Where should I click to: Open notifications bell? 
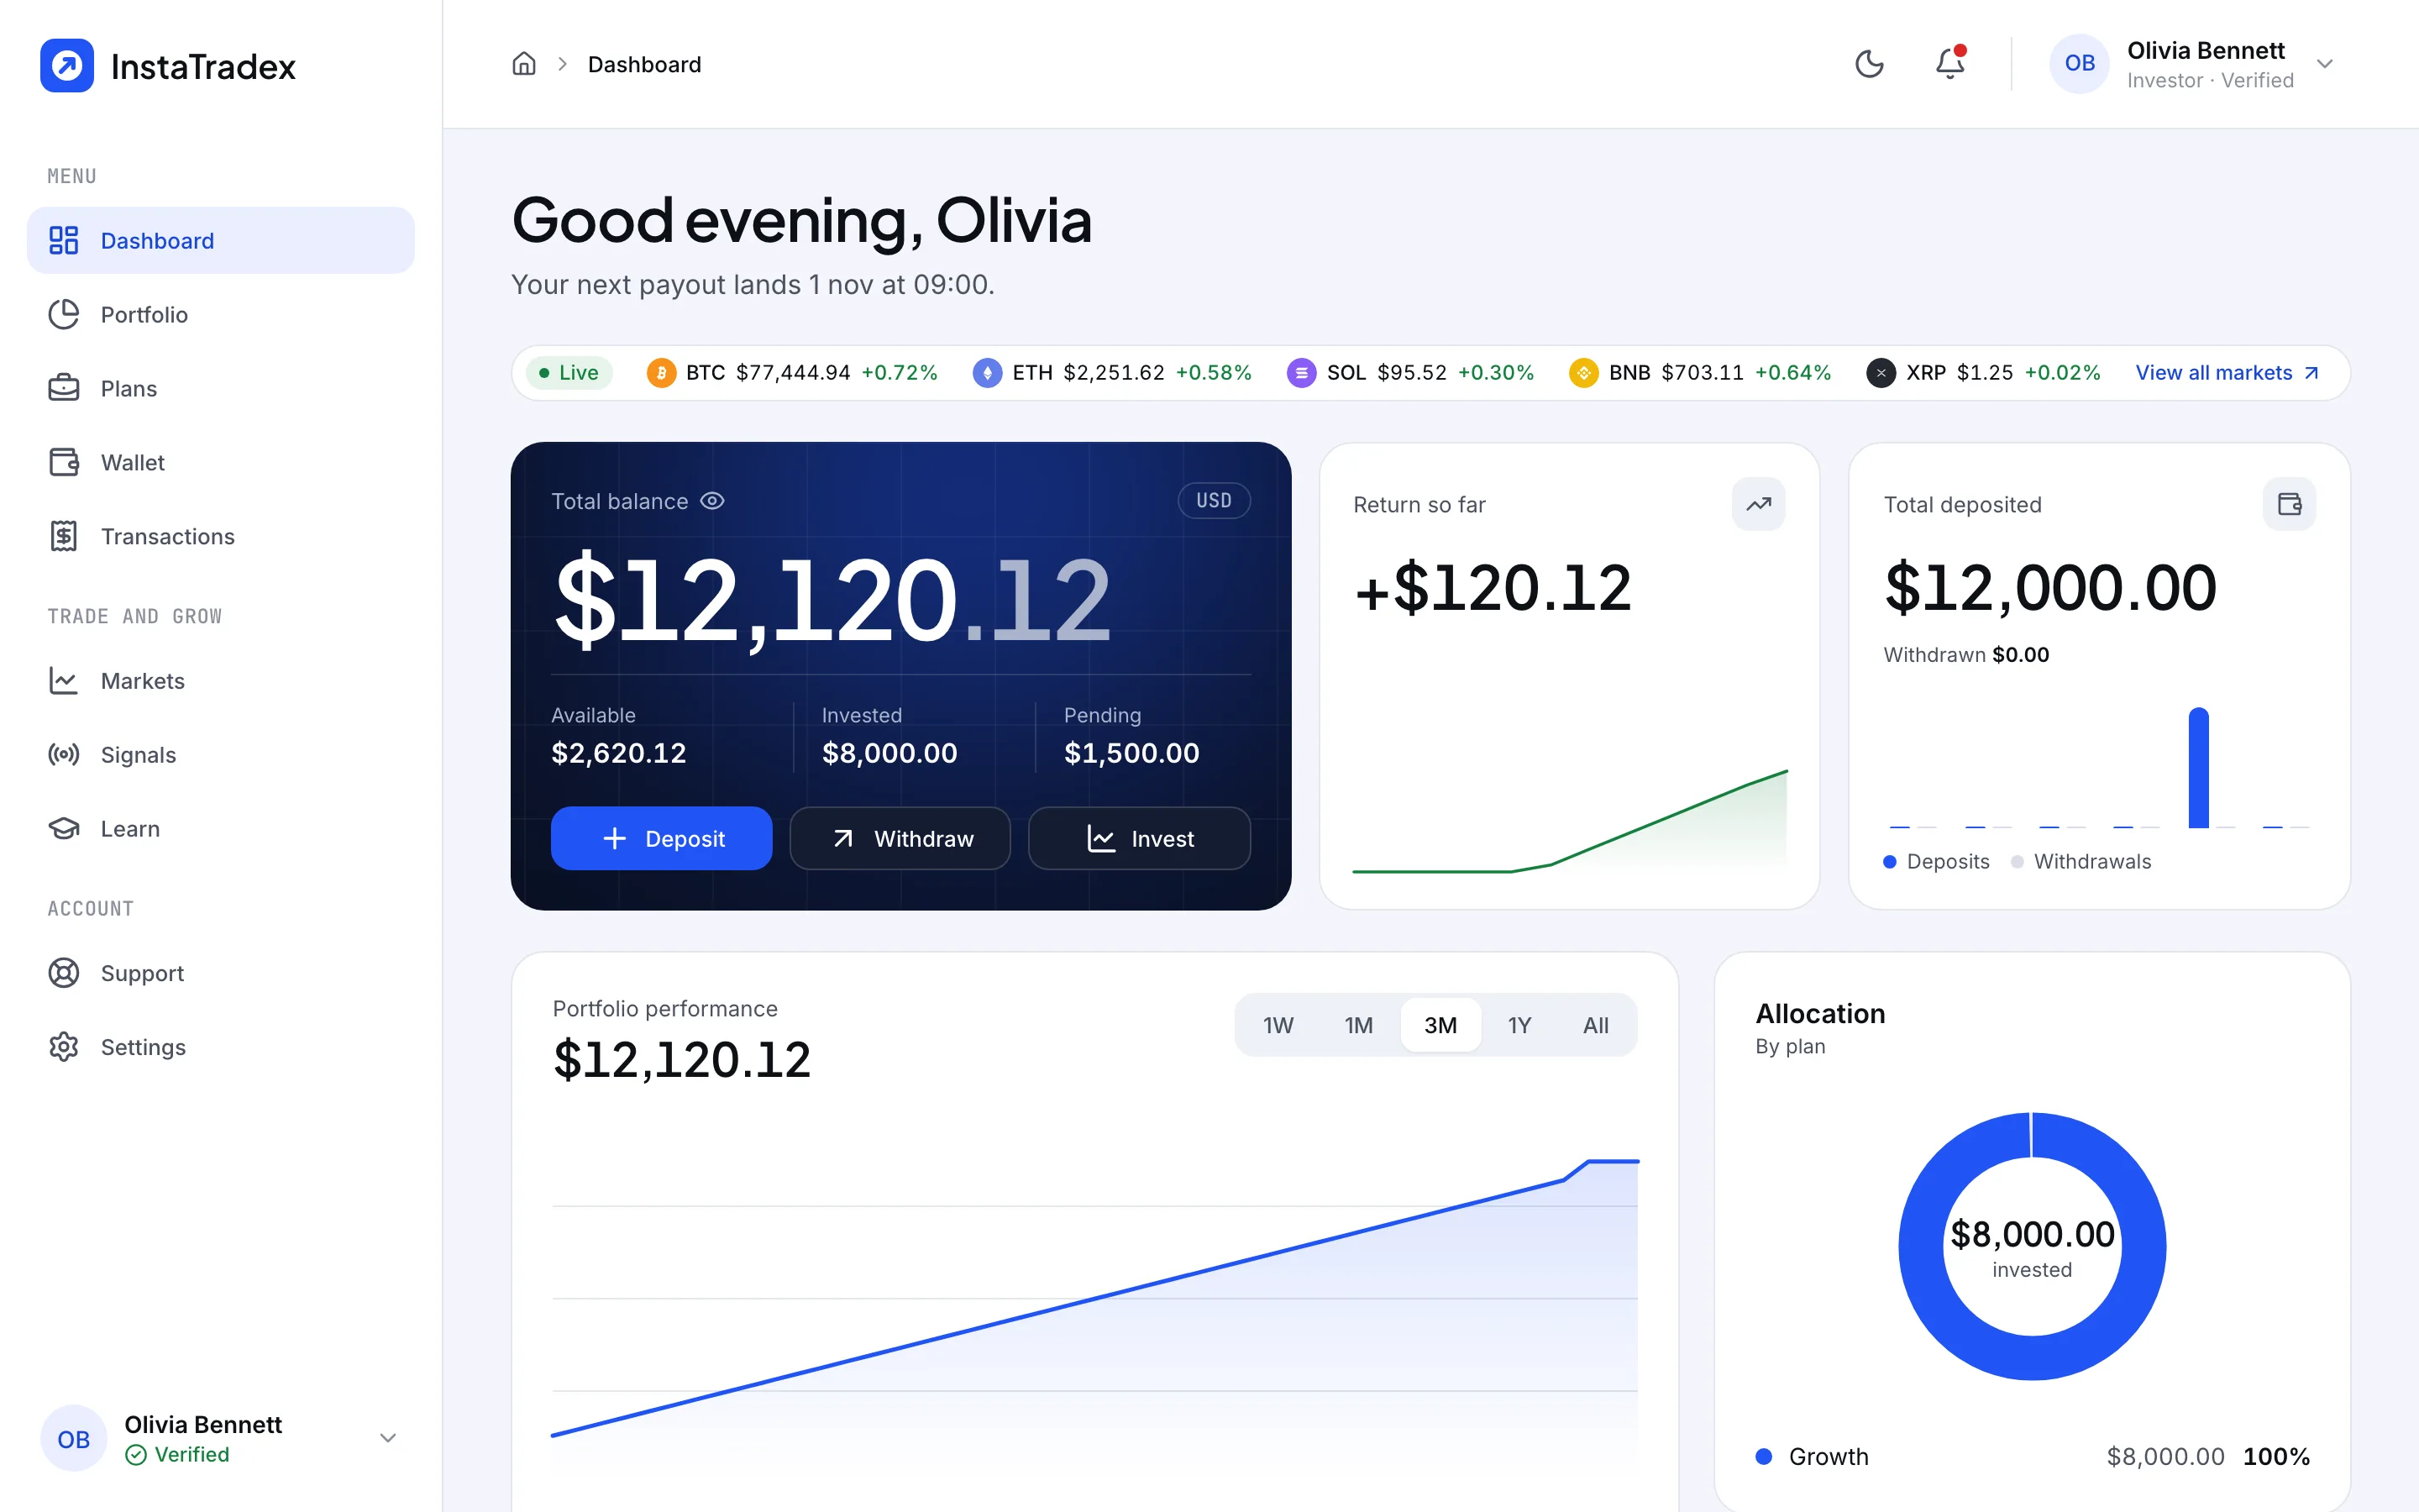(x=1949, y=64)
